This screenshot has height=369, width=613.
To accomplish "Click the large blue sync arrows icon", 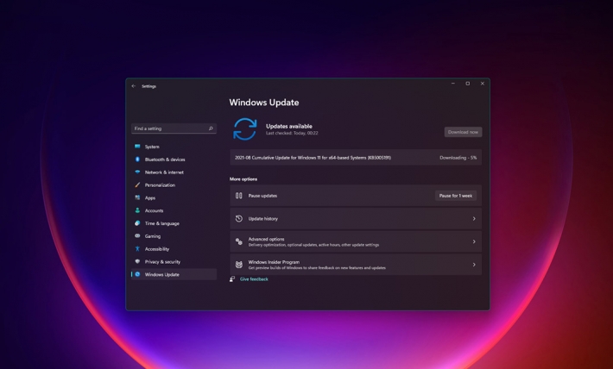I will 244,128.
